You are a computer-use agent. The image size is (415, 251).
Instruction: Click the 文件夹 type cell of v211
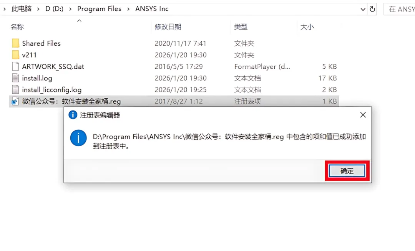pyautogui.click(x=244, y=55)
